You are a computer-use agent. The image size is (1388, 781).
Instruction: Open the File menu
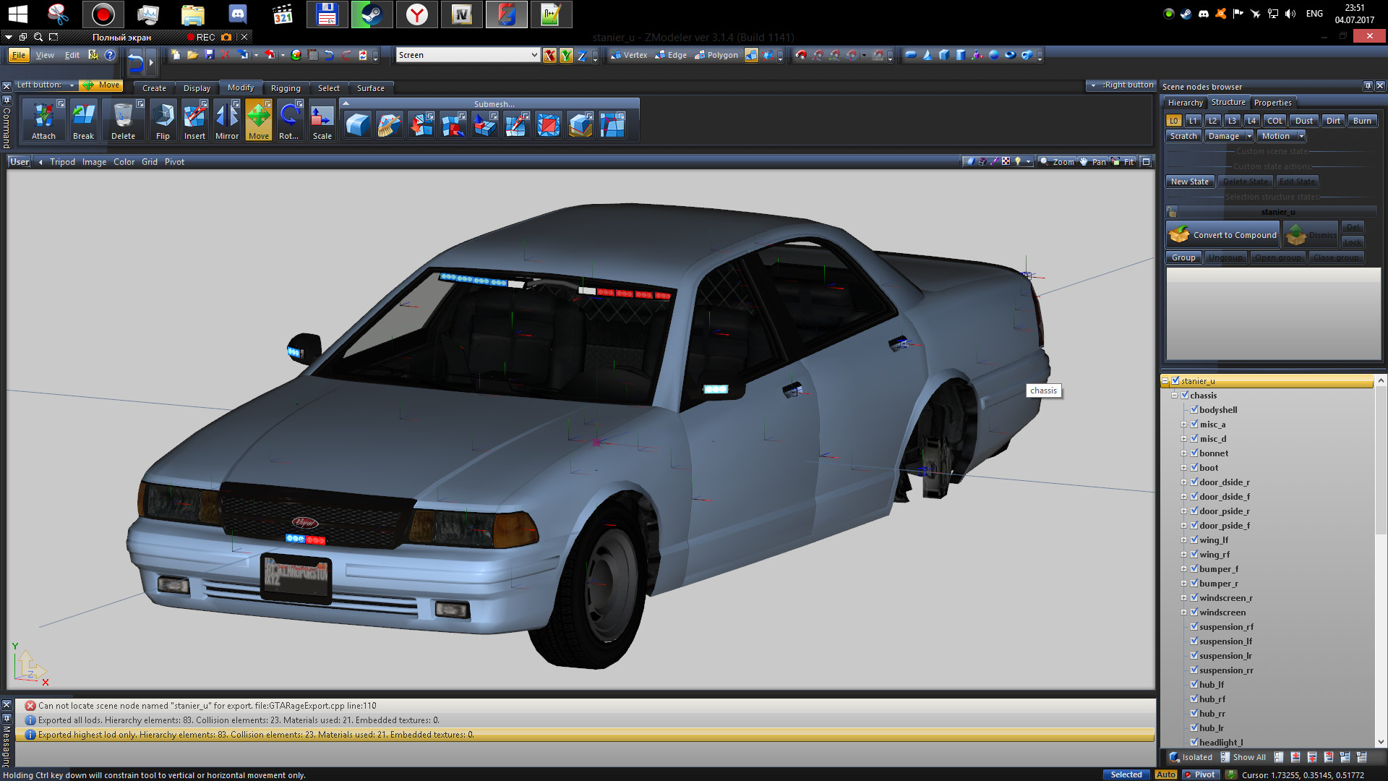click(x=19, y=55)
